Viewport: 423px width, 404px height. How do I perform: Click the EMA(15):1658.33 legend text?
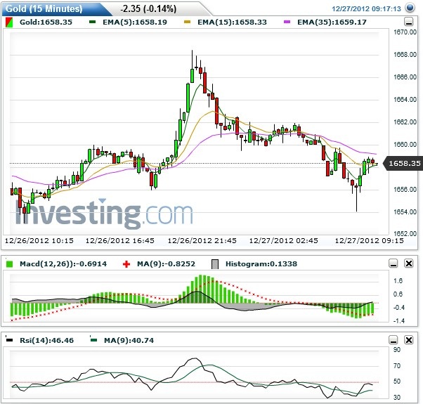[x=232, y=22]
